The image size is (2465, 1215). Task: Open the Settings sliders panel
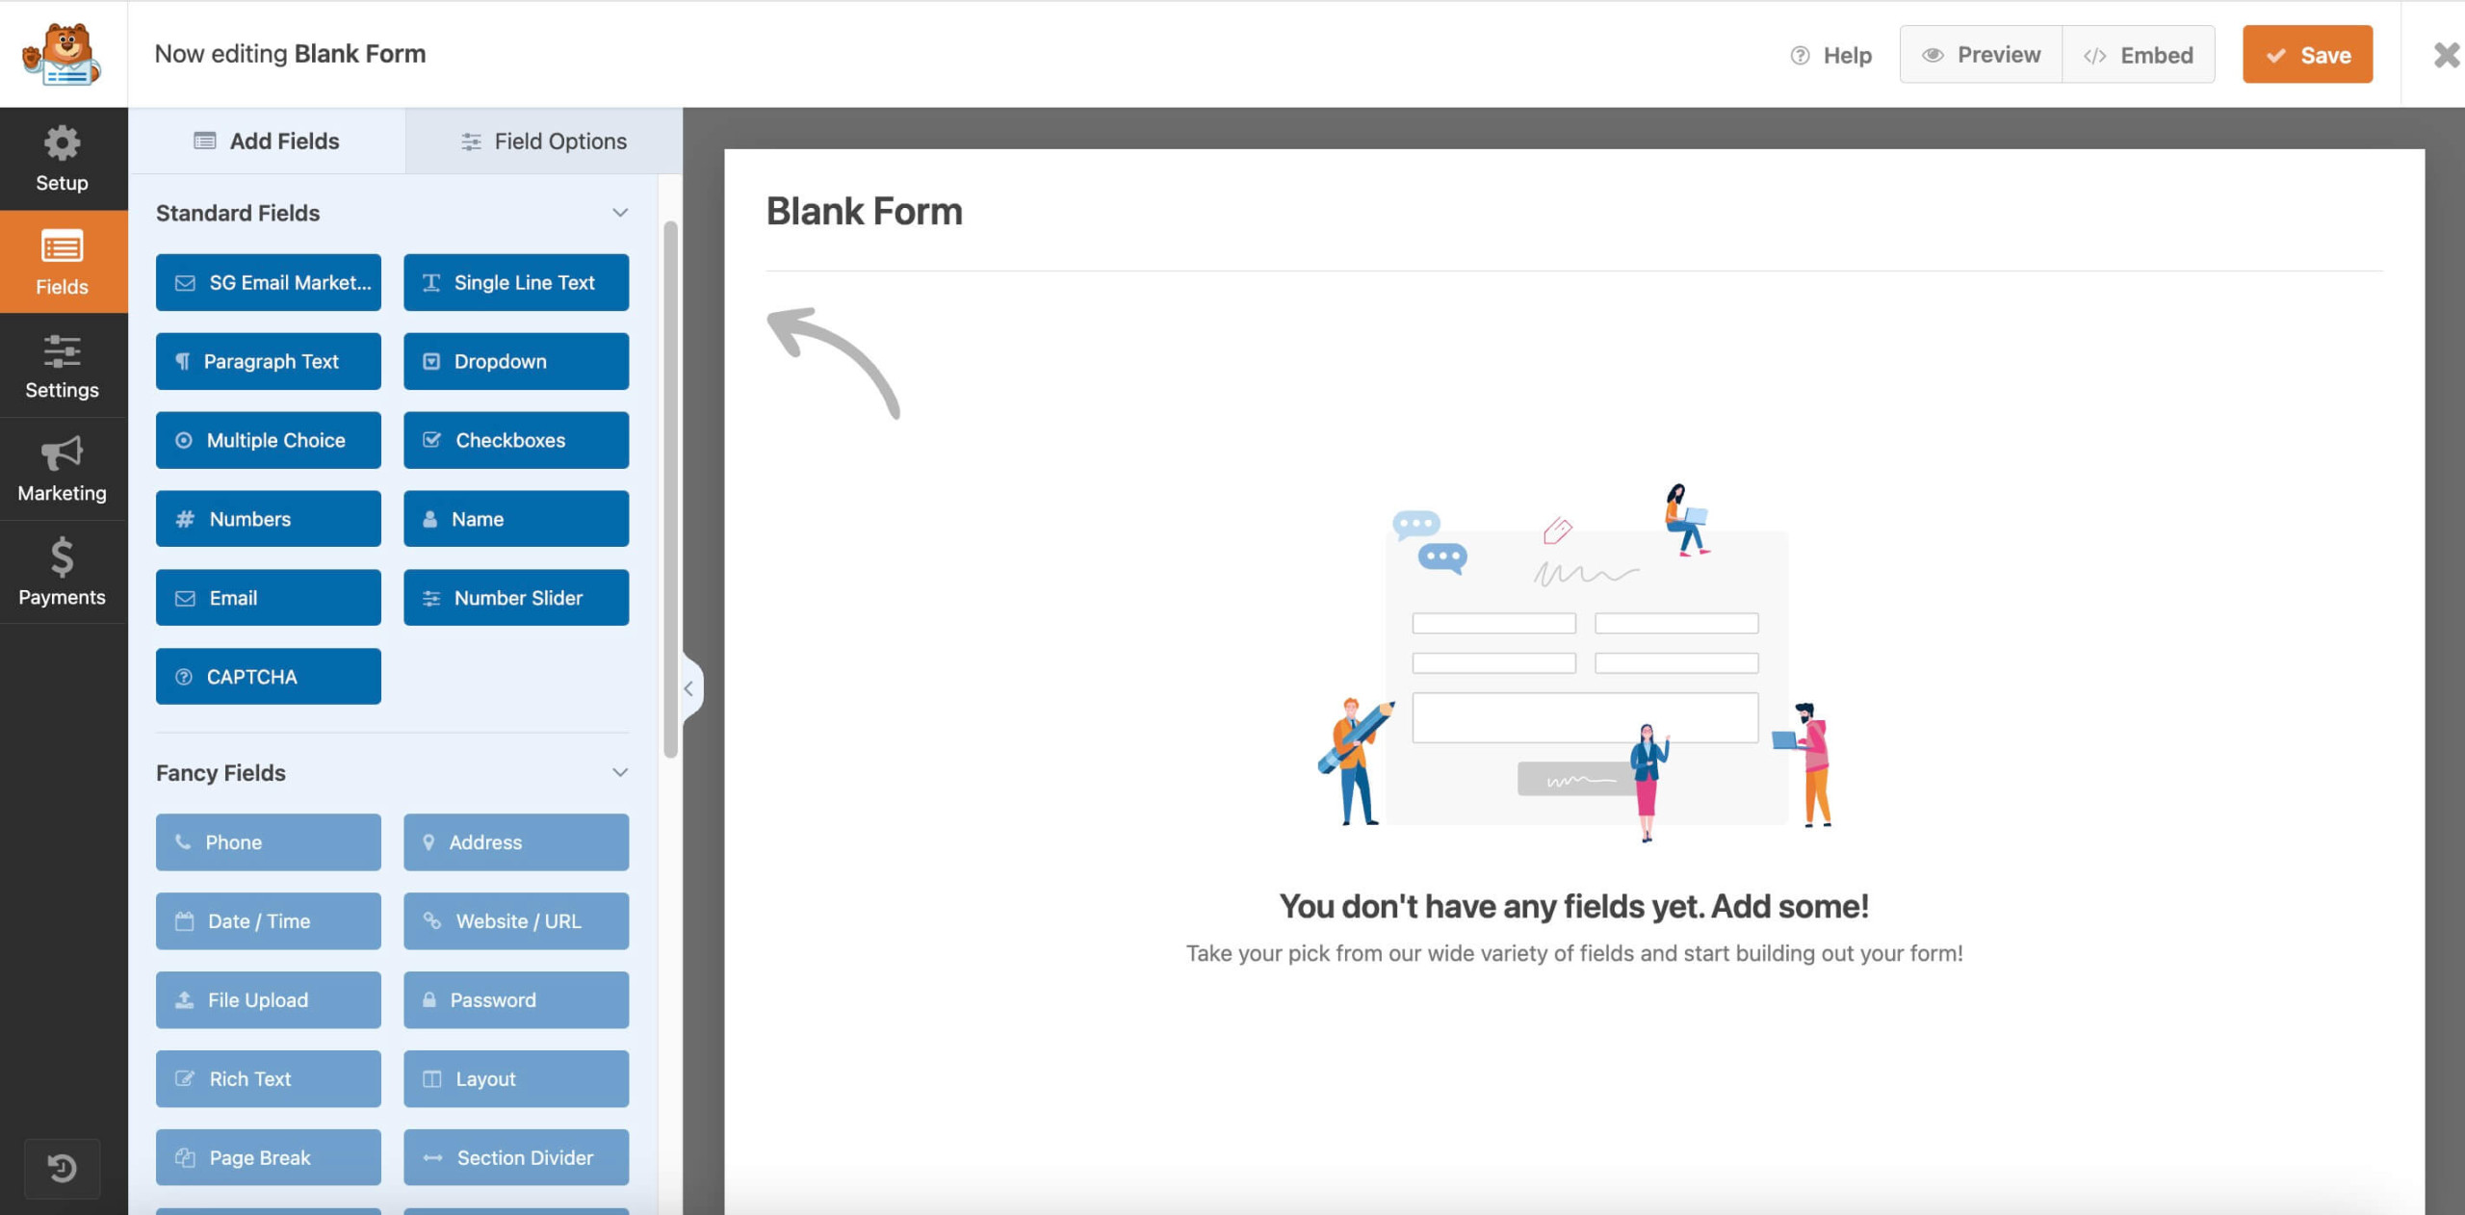pyautogui.click(x=63, y=366)
